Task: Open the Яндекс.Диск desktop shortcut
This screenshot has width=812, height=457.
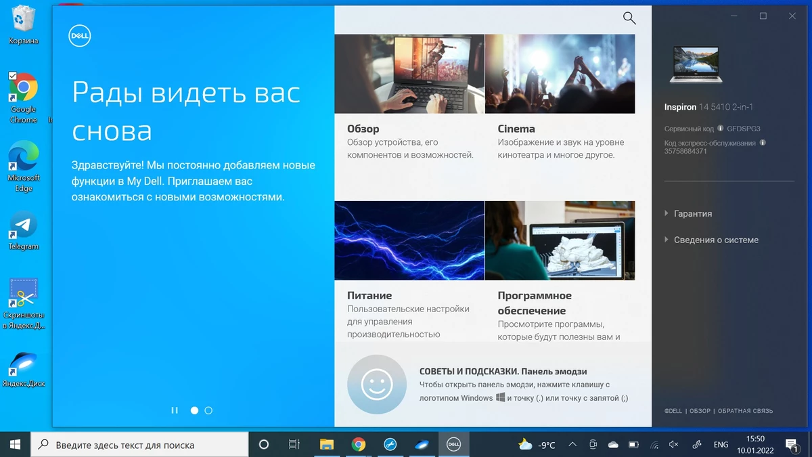Action: [24, 370]
